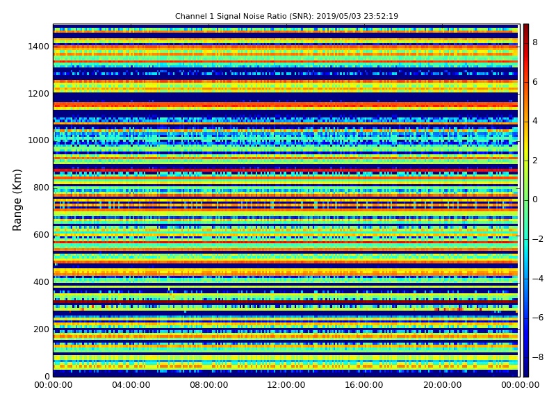Click the green midpoint of the colorbar near 0

coord(526,199)
